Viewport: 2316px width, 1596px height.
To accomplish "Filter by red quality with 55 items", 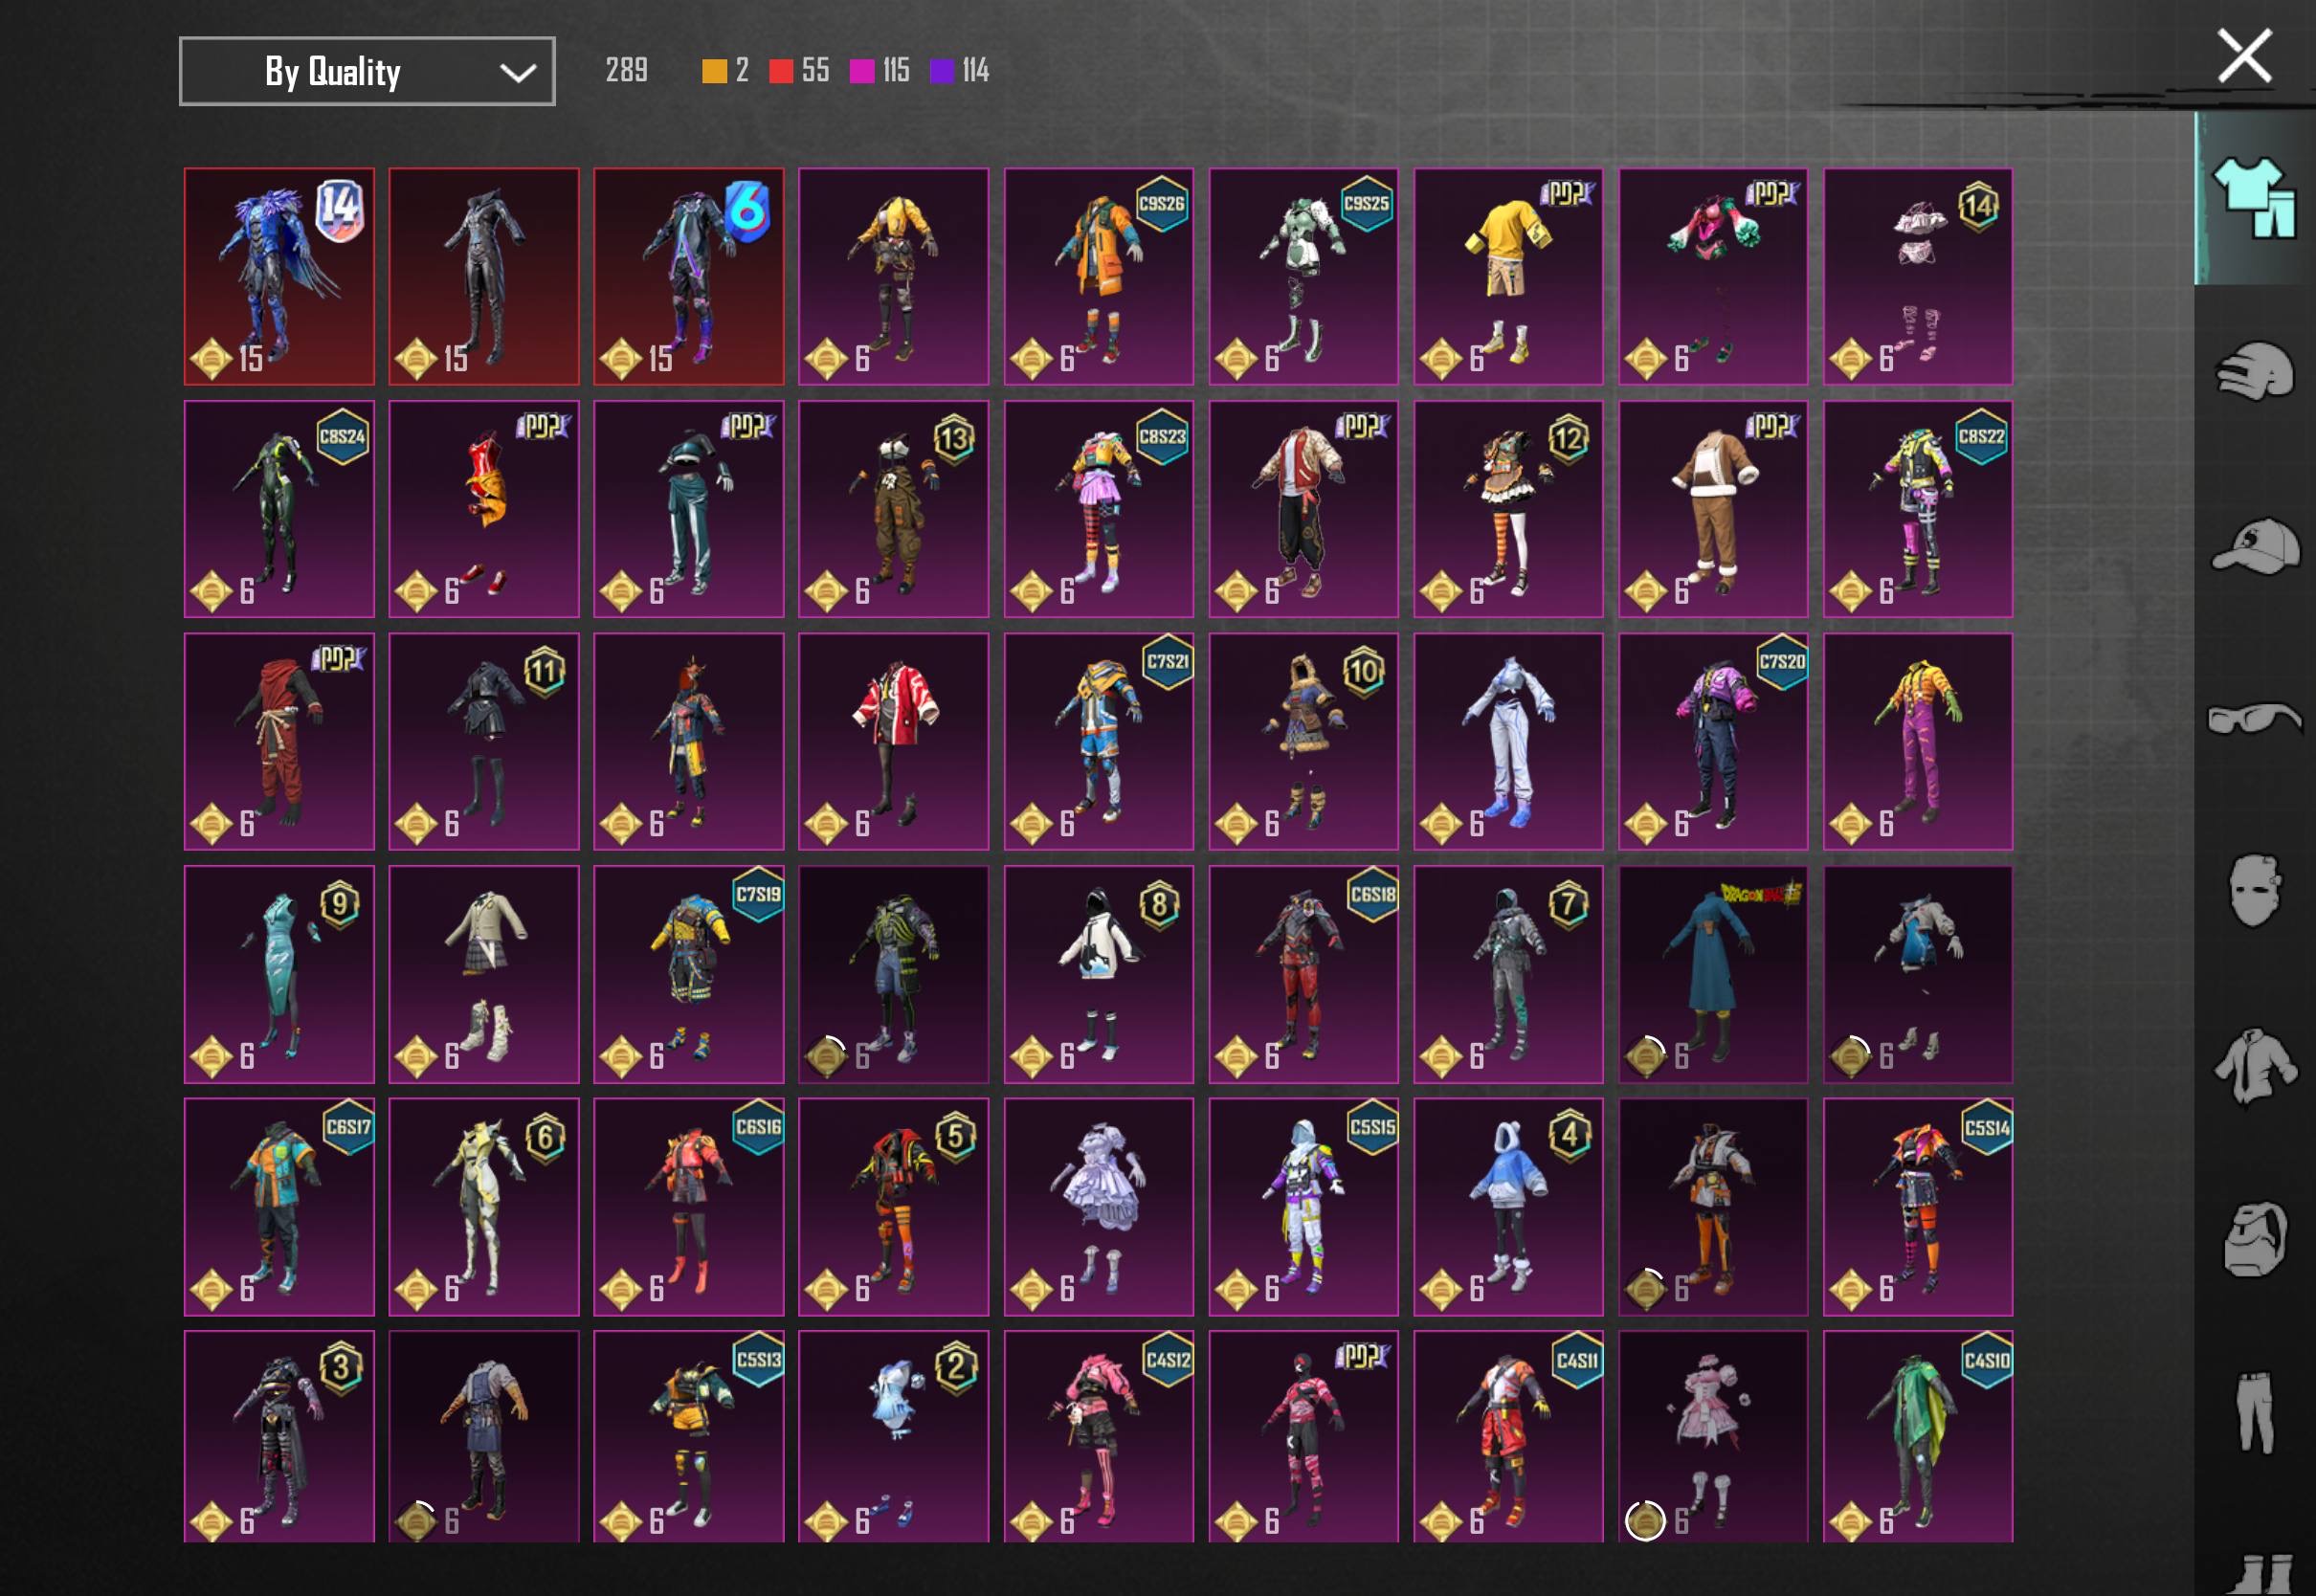I will 781,71.
